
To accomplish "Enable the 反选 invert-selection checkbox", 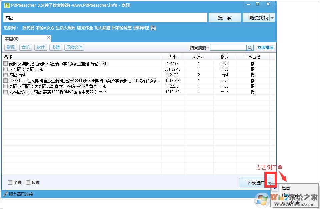I will coord(29,182).
